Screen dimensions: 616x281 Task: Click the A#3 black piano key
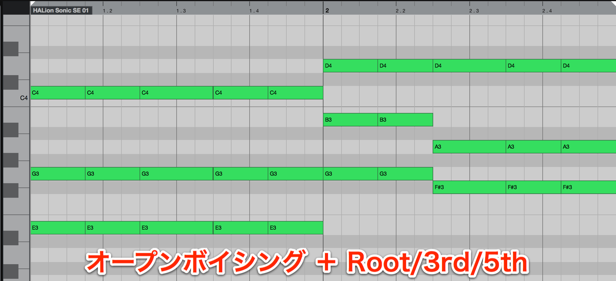11,130
